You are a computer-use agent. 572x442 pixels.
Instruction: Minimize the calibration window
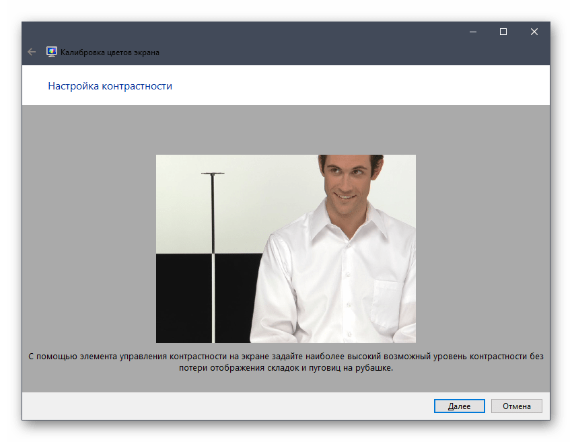[x=472, y=32]
